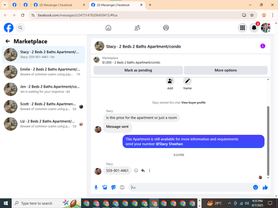Click the taskbar search box
This screenshot has height=208, width=278.
[x=46, y=204]
